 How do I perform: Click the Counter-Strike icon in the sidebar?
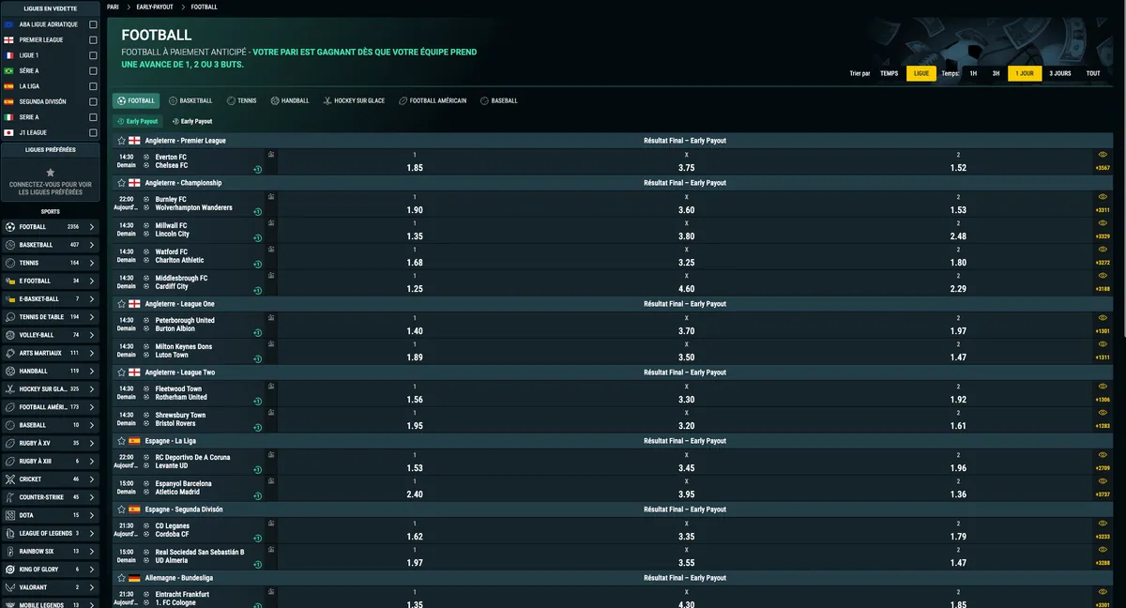9,497
